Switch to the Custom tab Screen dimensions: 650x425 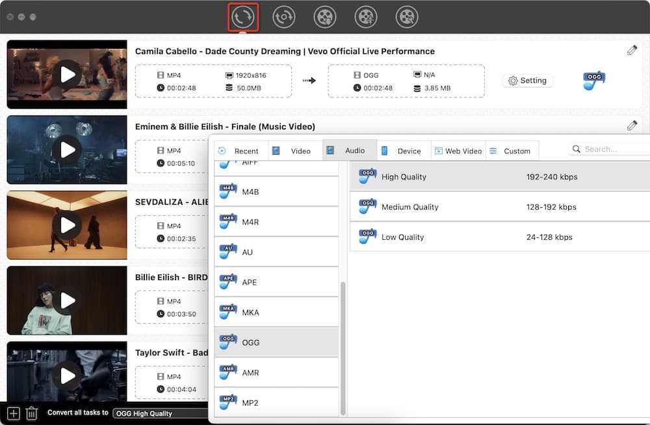(512, 151)
